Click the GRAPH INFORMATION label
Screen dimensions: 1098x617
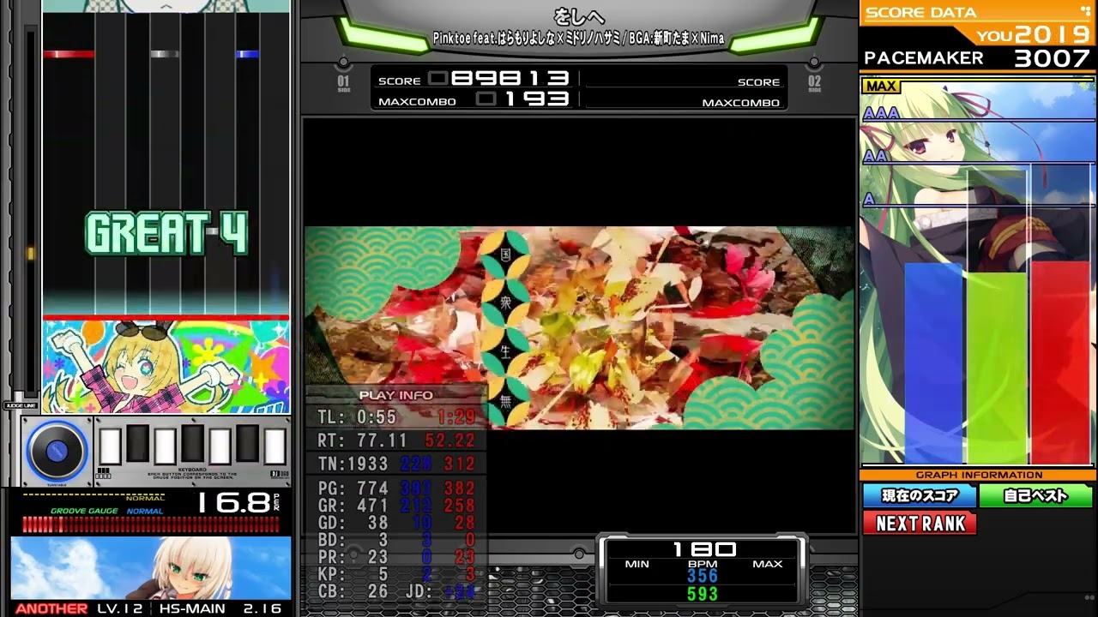coord(979,475)
